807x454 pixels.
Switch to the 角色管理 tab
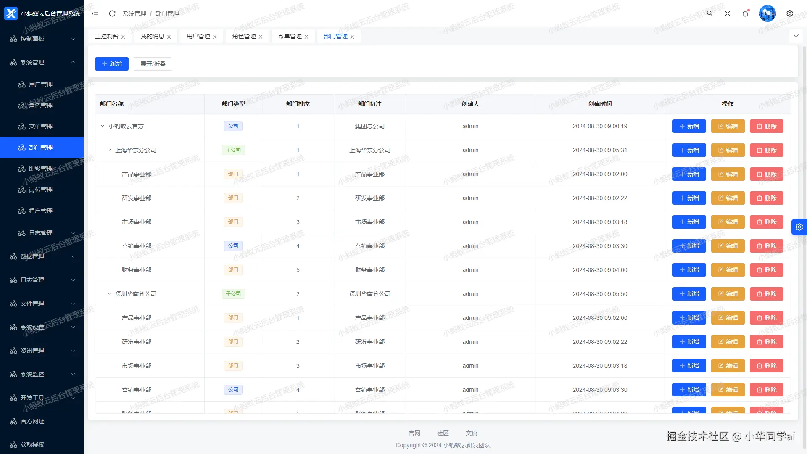tap(244, 37)
